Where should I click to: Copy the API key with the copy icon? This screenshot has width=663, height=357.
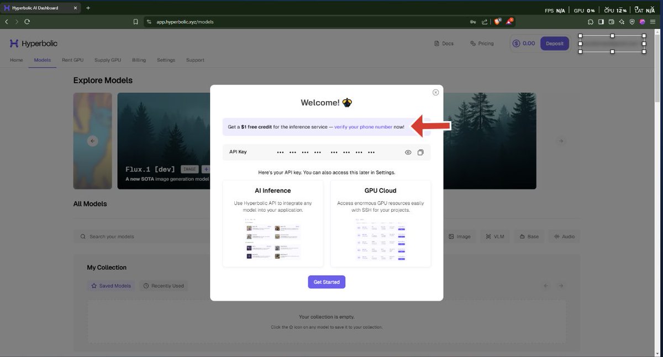pos(420,153)
